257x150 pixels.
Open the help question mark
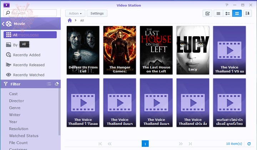coord(227,5)
